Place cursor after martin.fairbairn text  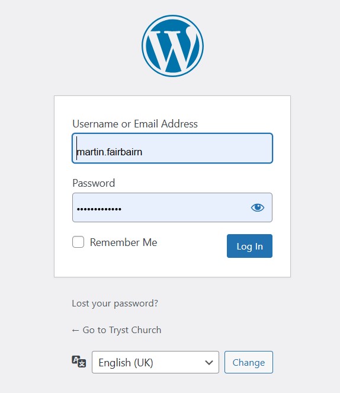click(x=143, y=152)
